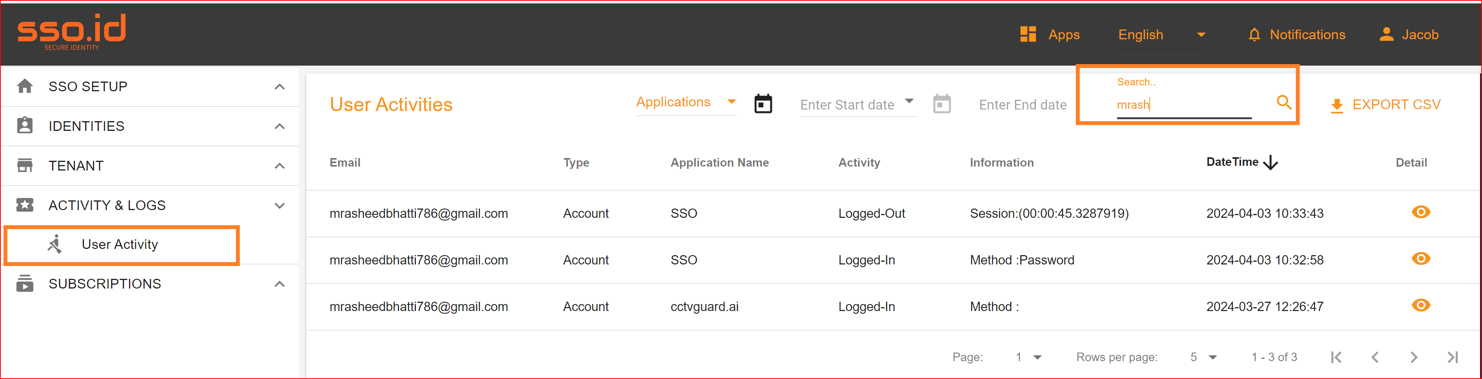Click the User Activity running-figure icon
Viewport: 1482px width, 379px height.
(55, 244)
